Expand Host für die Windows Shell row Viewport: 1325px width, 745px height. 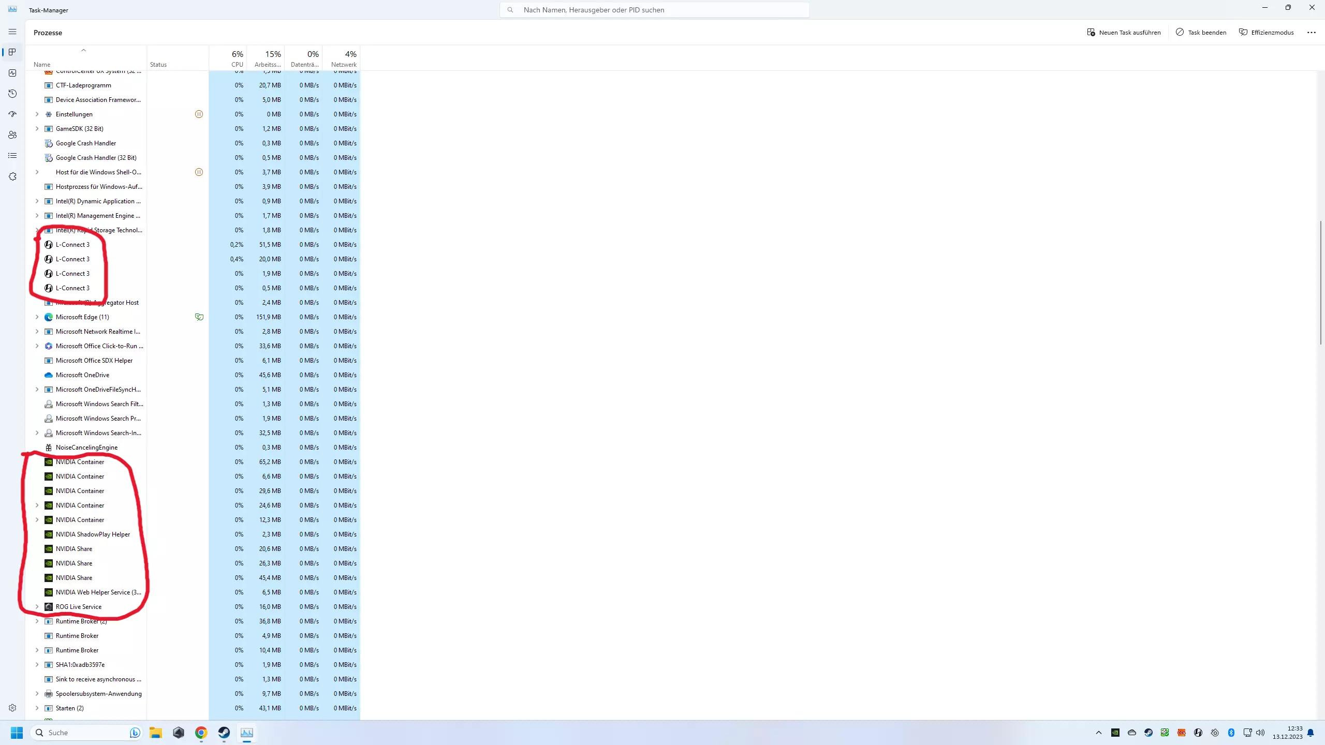pyautogui.click(x=37, y=172)
